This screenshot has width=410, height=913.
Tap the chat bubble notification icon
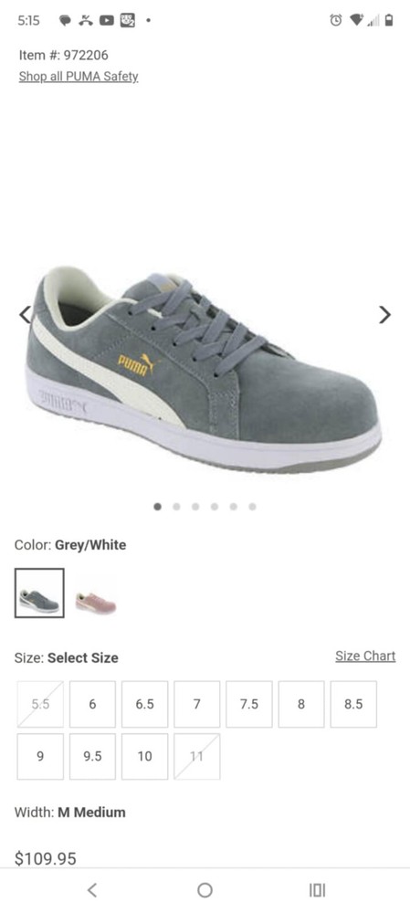tap(65, 20)
